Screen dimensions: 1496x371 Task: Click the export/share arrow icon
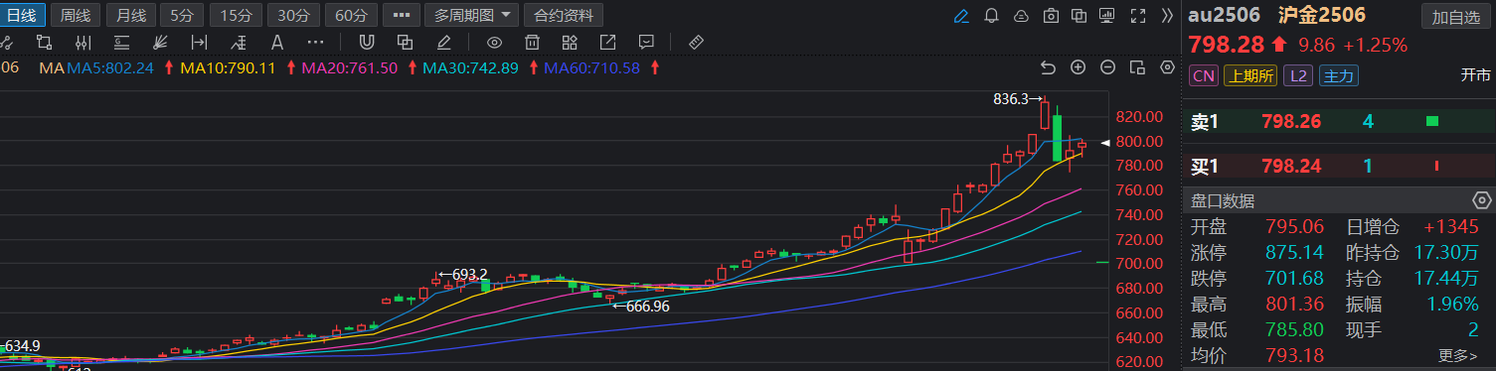[x=607, y=42]
